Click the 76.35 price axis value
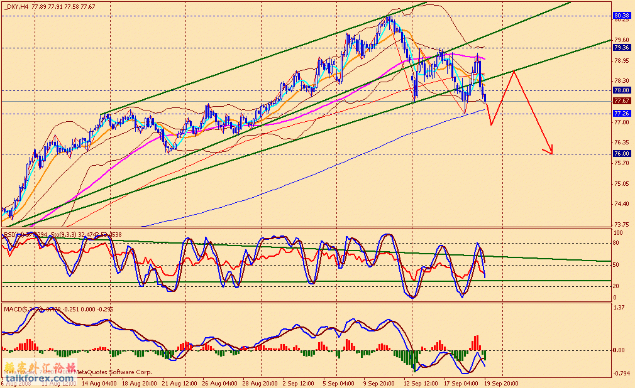Viewport: 635px width, 388px height. (622, 143)
